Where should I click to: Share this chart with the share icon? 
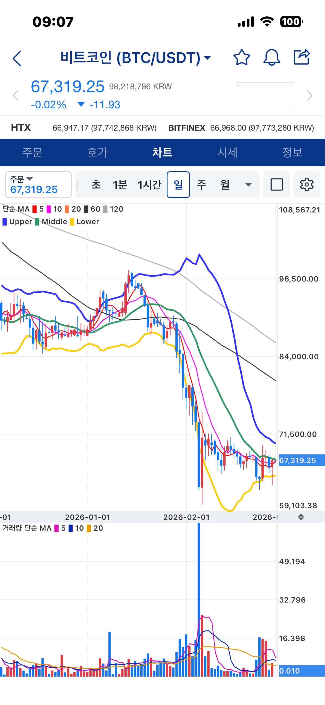(302, 57)
